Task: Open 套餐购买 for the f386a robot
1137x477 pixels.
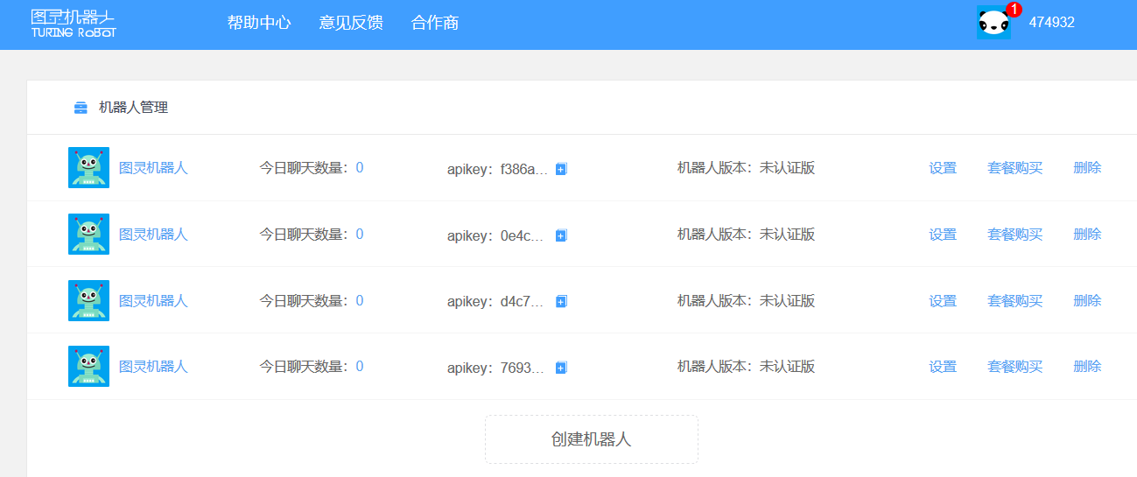Action: (1015, 168)
